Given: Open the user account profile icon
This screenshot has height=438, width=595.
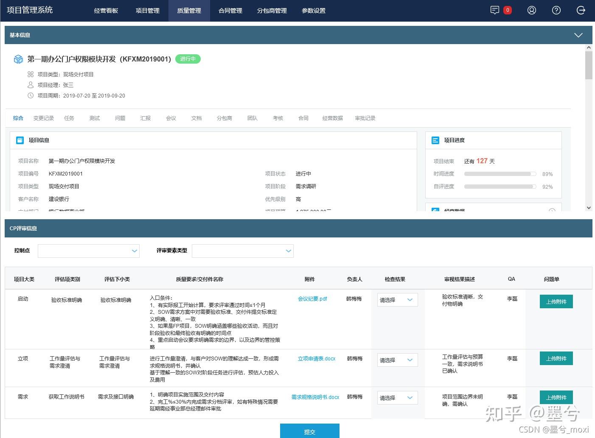Looking at the screenshot, I should point(531,10).
